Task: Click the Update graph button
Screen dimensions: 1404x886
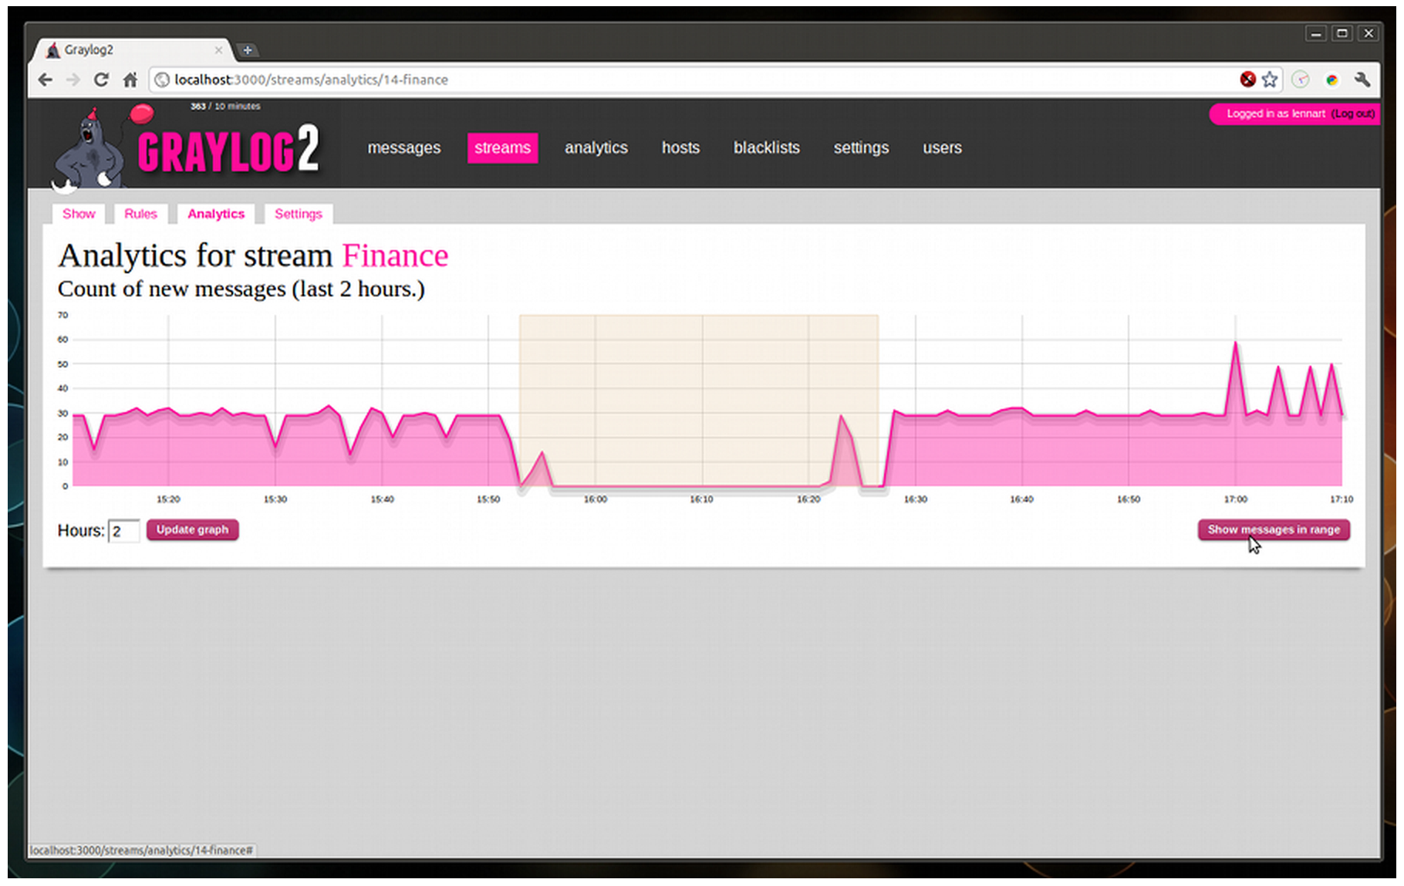Action: [193, 529]
